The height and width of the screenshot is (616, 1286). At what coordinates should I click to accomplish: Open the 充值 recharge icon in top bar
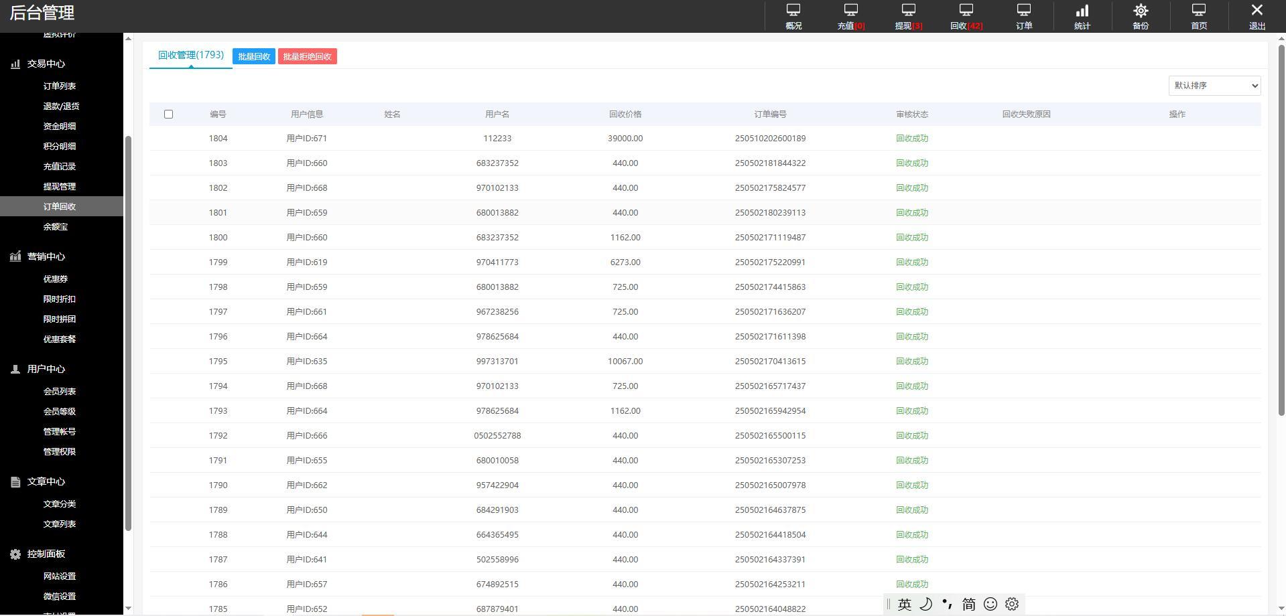[851, 10]
